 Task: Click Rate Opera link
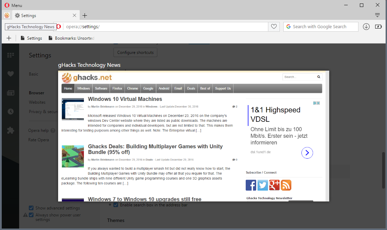(39, 140)
